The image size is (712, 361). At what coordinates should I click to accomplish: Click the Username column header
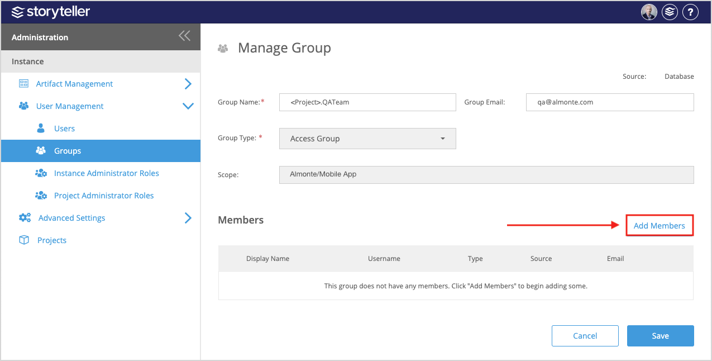pos(384,259)
